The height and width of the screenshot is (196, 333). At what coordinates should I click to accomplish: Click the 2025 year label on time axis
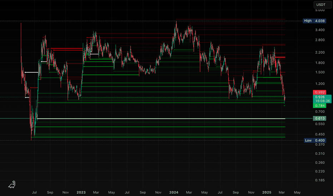tap(267, 192)
